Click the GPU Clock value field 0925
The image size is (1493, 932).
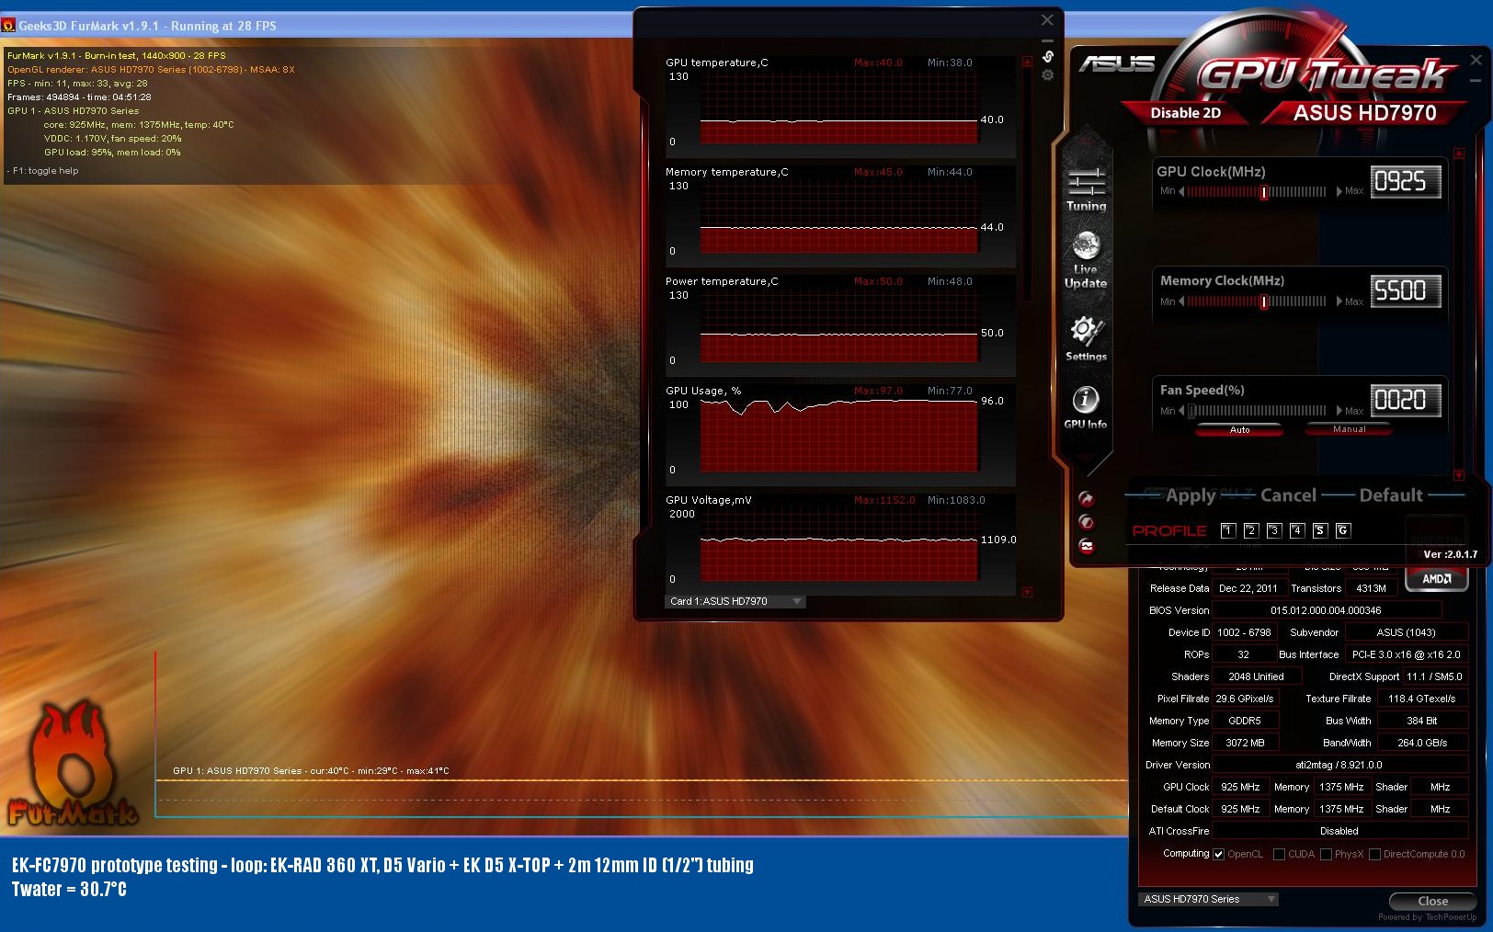(x=1405, y=182)
